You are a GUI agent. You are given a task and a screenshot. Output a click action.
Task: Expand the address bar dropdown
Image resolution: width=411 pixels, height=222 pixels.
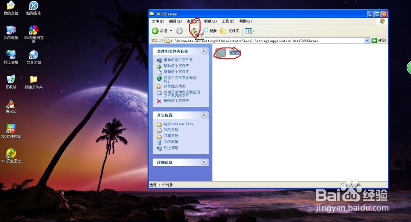(x=367, y=41)
